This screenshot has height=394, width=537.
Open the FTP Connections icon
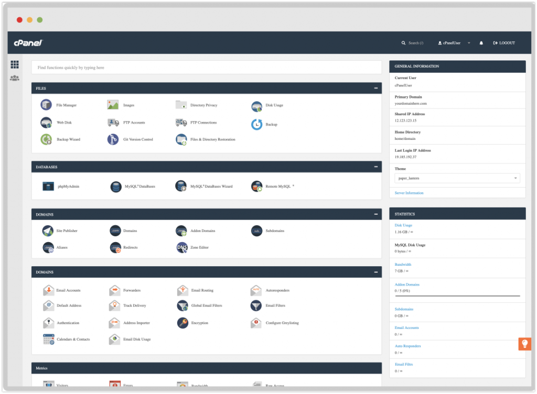click(x=181, y=122)
